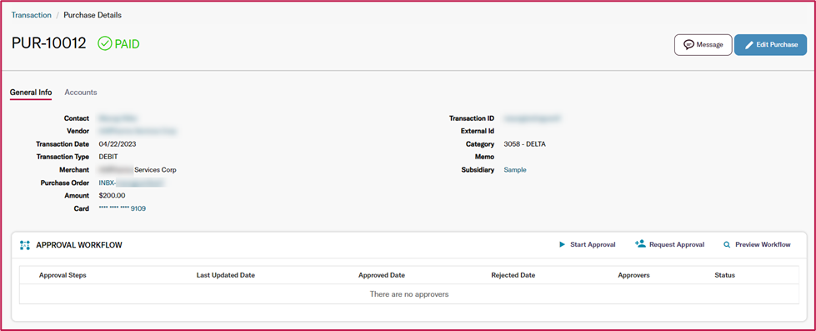Click the play icon beside Start Approval
Viewport: 816px width, 331px height.
(x=562, y=244)
